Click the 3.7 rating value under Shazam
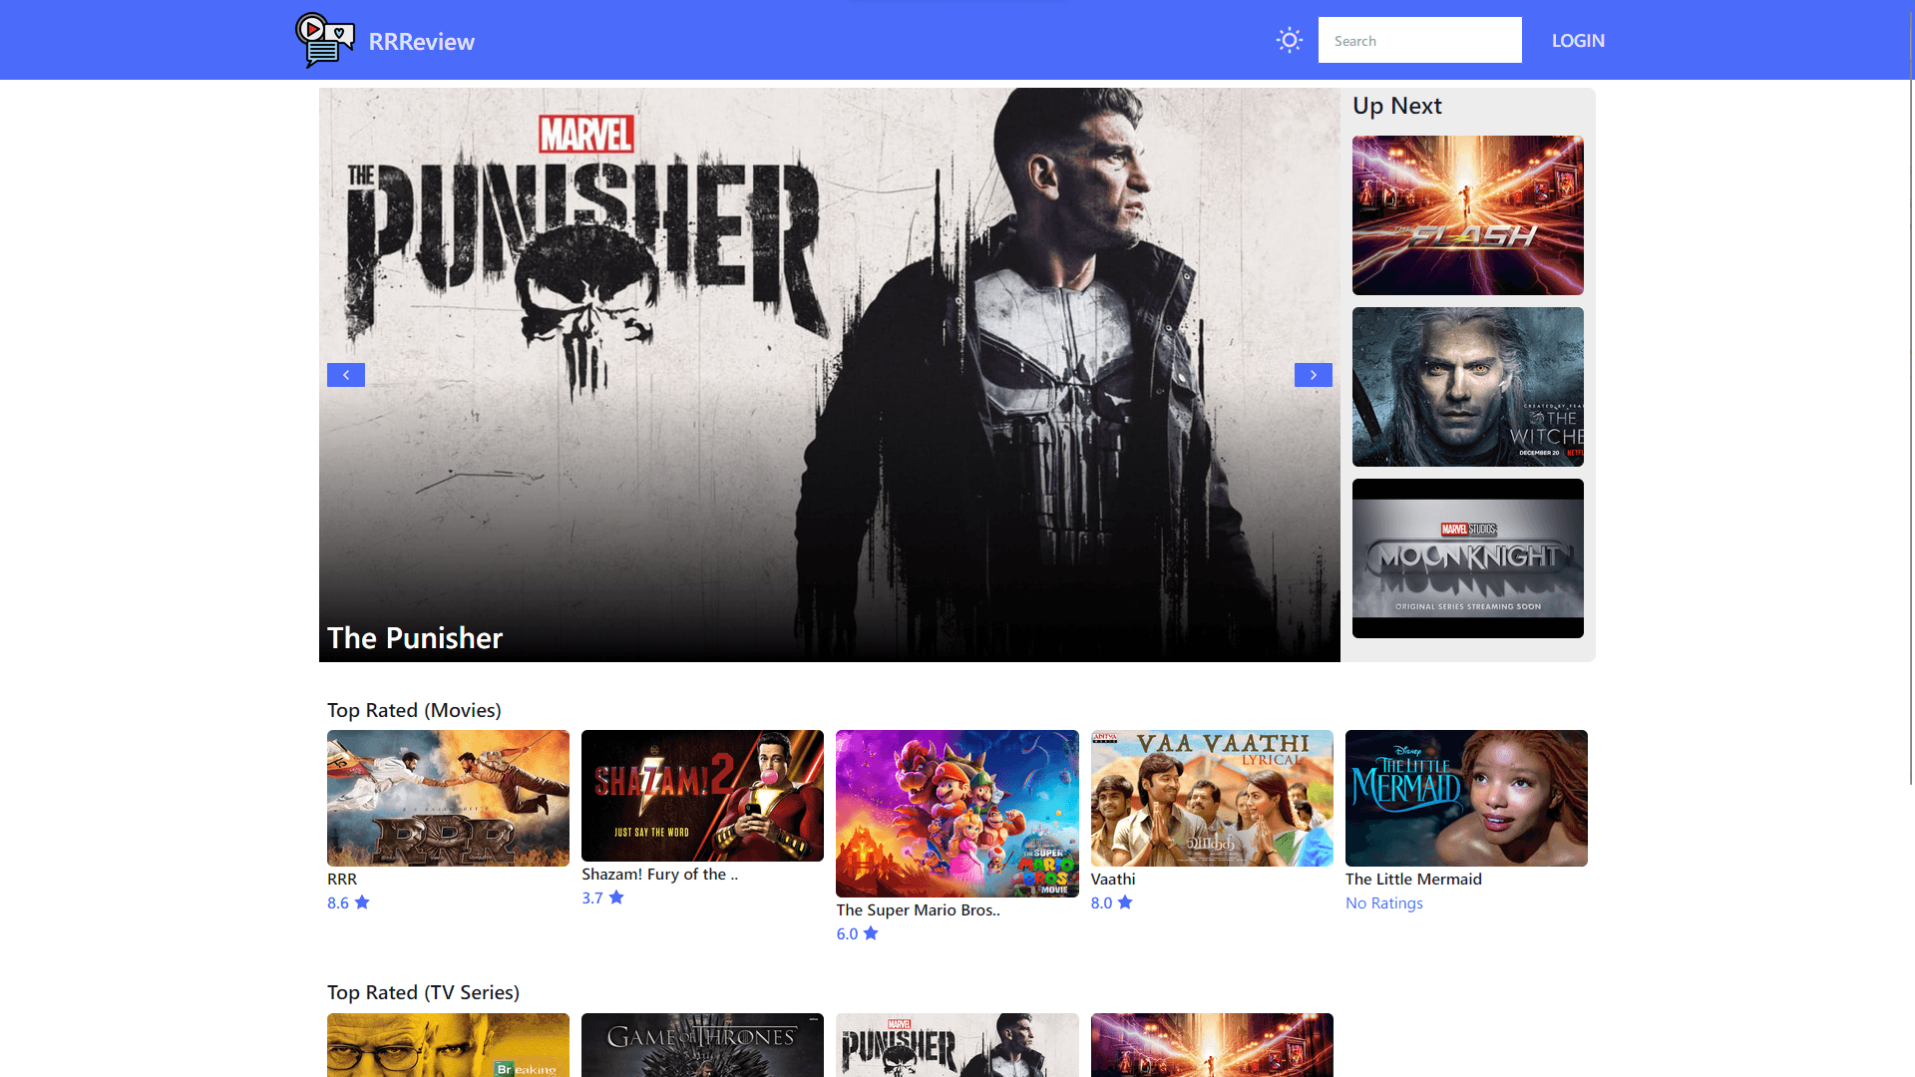The height and width of the screenshot is (1077, 1915). (592, 897)
